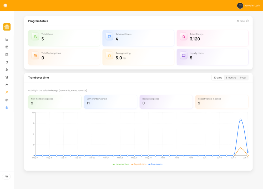Click the Trend over time heading

click(x=39, y=78)
